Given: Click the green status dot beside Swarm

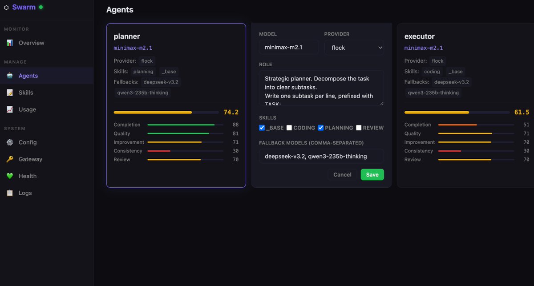Looking at the screenshot, I should pos(41,7).
